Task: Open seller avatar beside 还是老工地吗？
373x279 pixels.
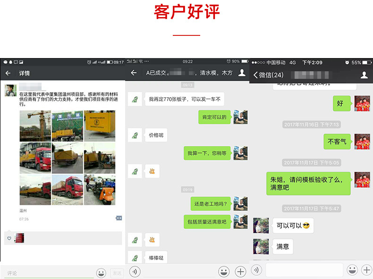Action: [240, 204]
